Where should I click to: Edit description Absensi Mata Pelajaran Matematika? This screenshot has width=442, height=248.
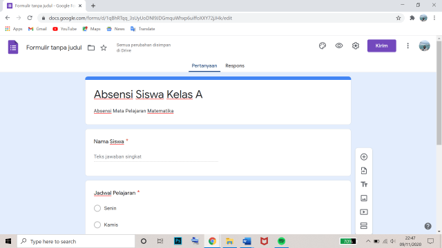(x=133, y=111)
